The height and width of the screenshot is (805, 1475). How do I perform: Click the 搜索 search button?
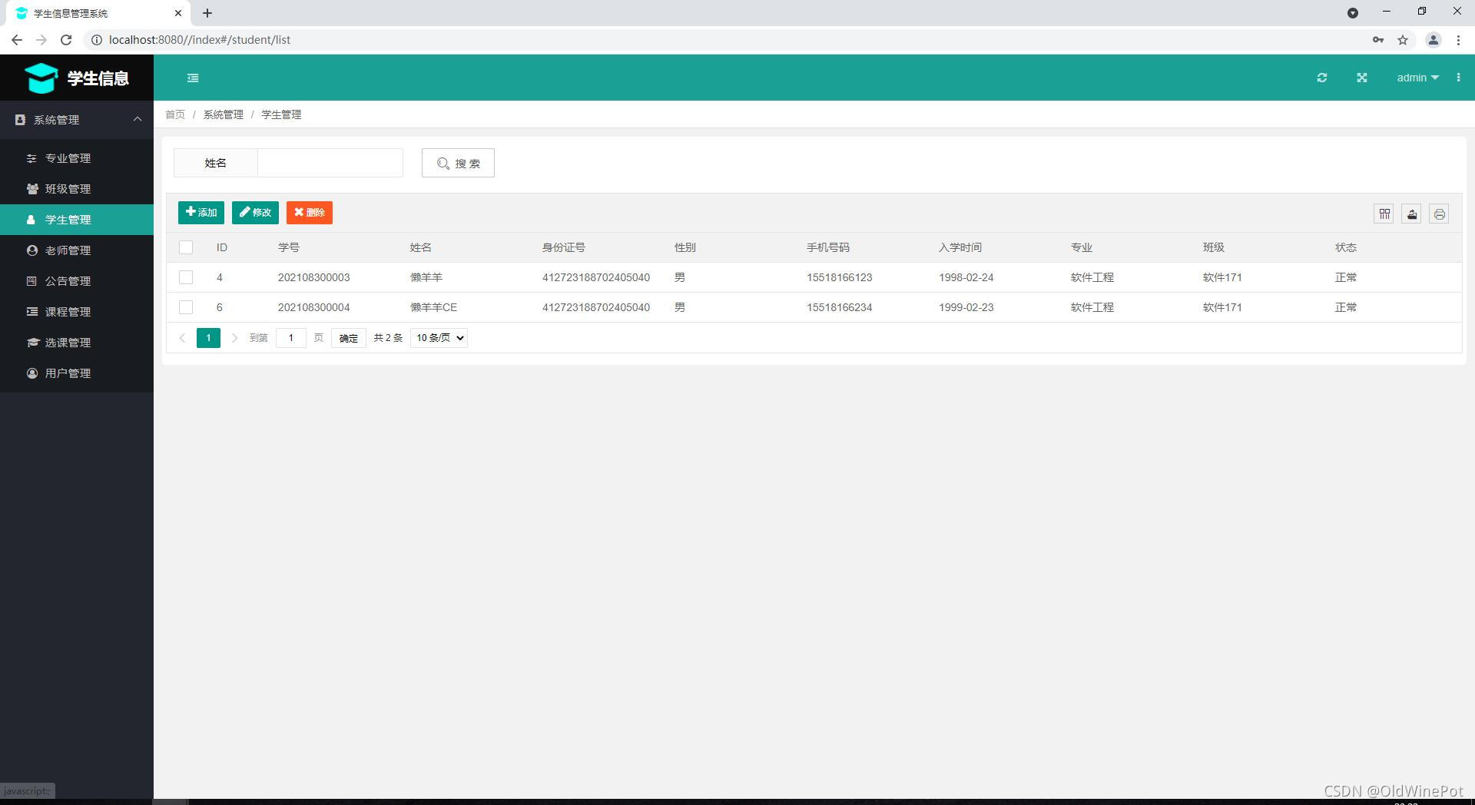458,163
